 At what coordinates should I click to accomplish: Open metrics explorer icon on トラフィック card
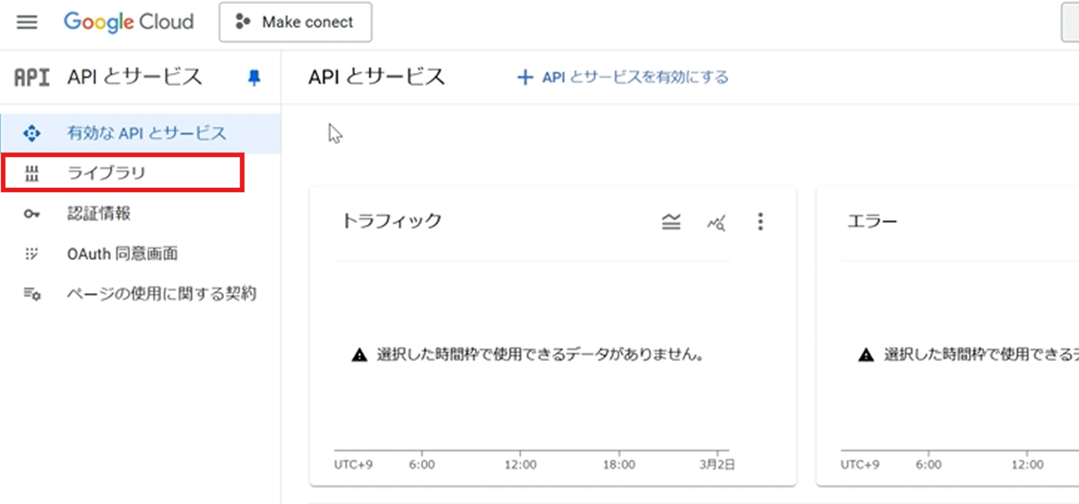(717, 222)
